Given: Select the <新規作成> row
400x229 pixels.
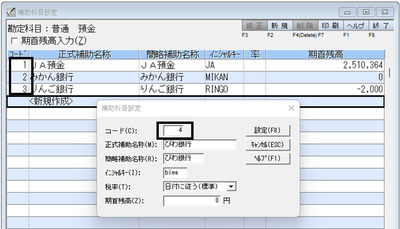Looking at the screenshot, I should [195, 102].
